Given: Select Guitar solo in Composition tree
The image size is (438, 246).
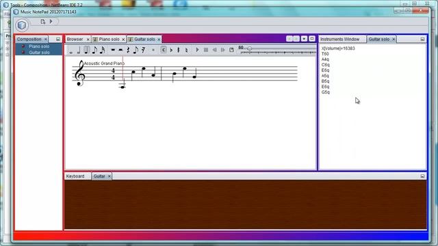Looking at the screenshot, I should pyautogui.click(x=39, y=53).
